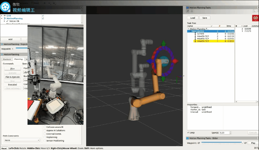Select the 'current' stage row

click(x=211, y=34)
